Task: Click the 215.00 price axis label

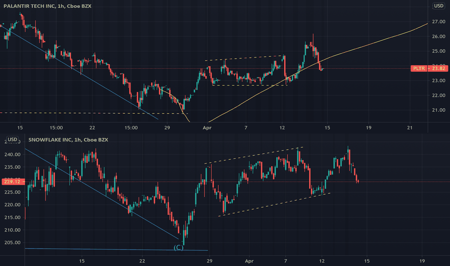Action: point(13,218)
